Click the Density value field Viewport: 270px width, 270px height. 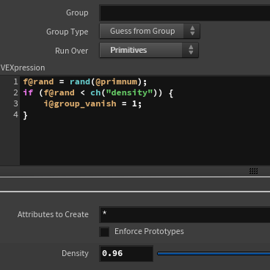126,253
